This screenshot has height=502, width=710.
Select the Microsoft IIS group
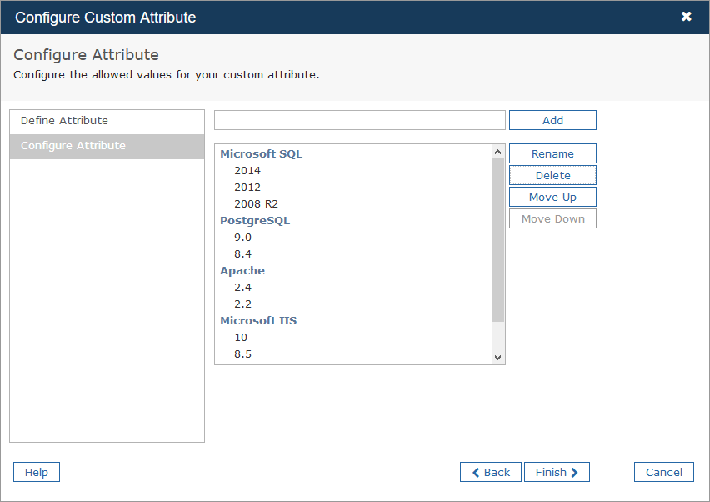(258, 321)
